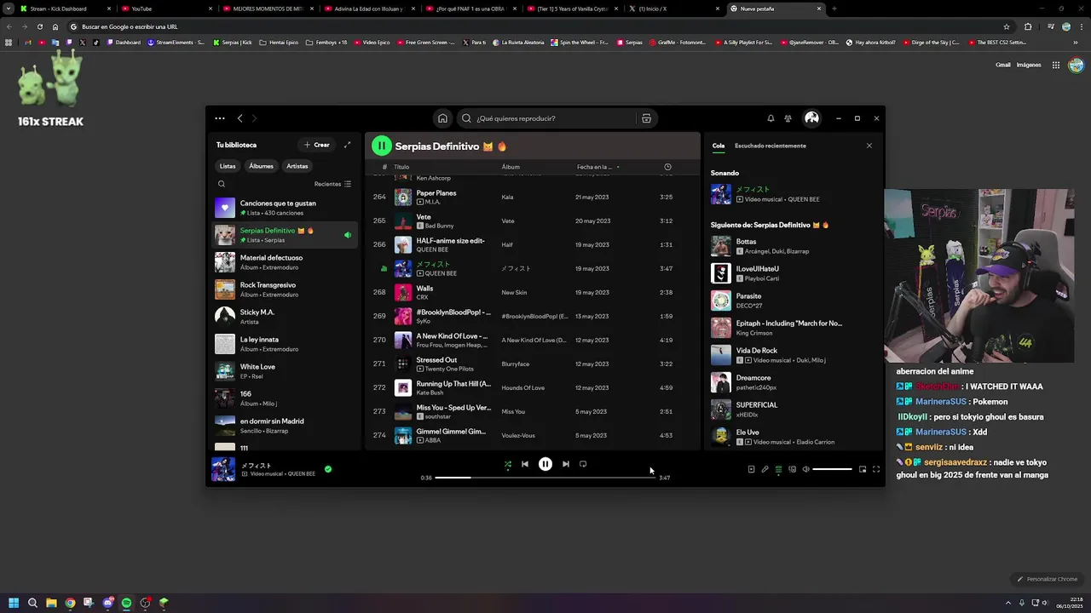Mute audio via speaker icon
The width and height of the screenshot is (1091, 613).
click(805, 469)
